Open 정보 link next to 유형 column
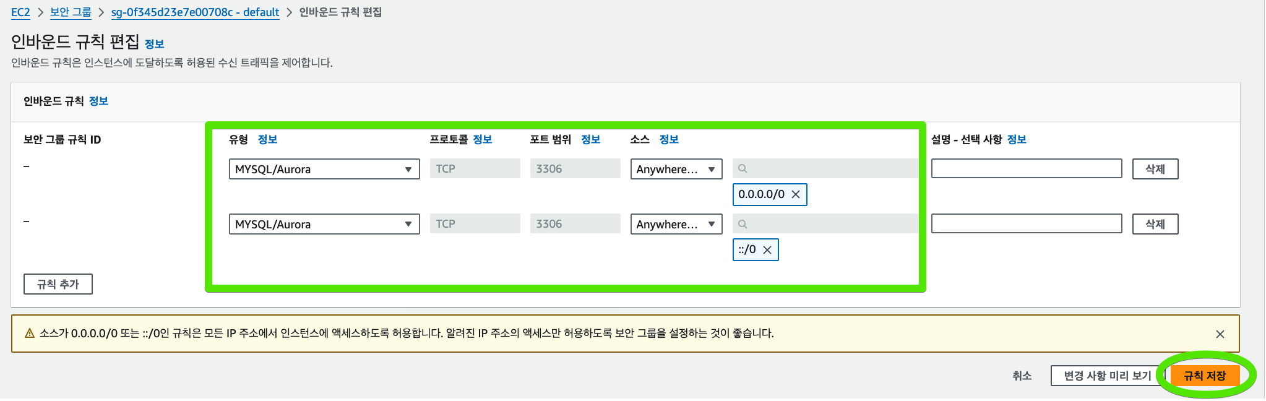The image size is (1266, 401). tap(267, 139)
